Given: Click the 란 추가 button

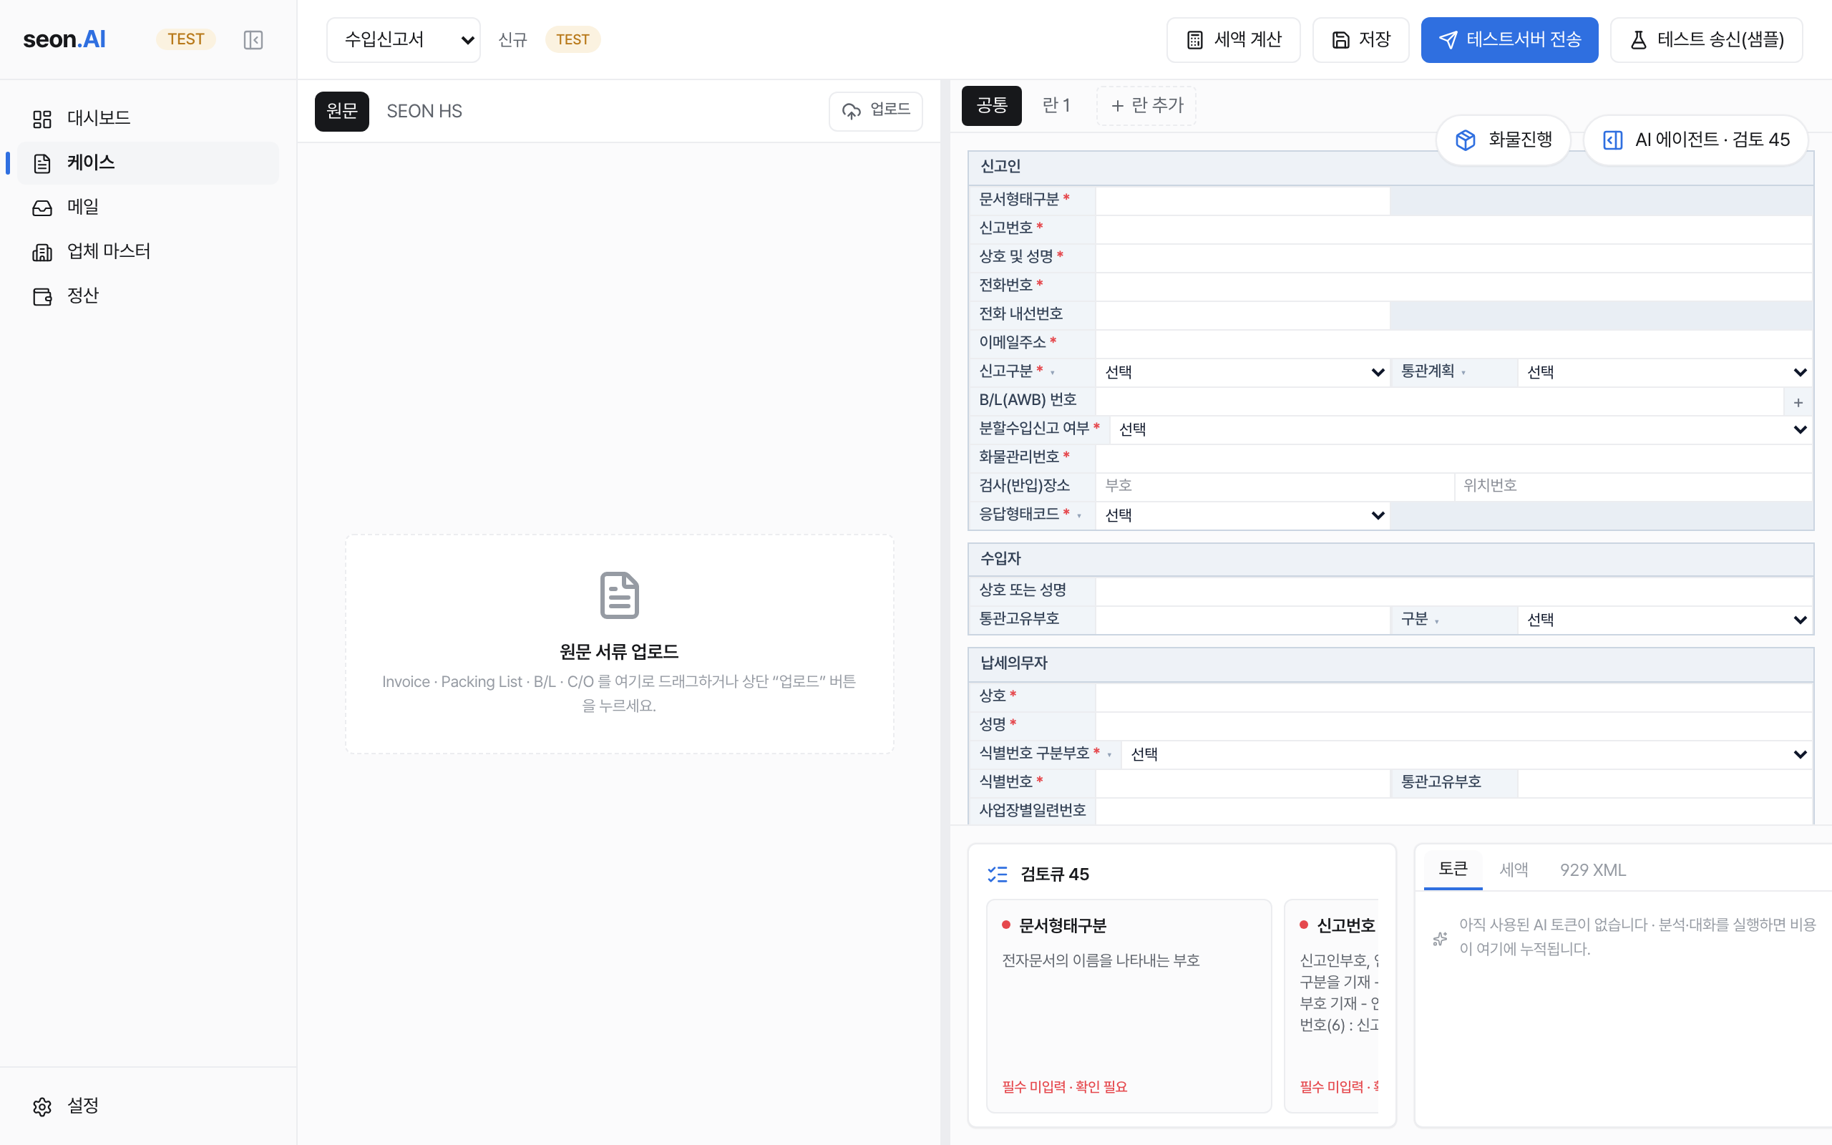Looking at the screenshot, I should [1146, 105].
